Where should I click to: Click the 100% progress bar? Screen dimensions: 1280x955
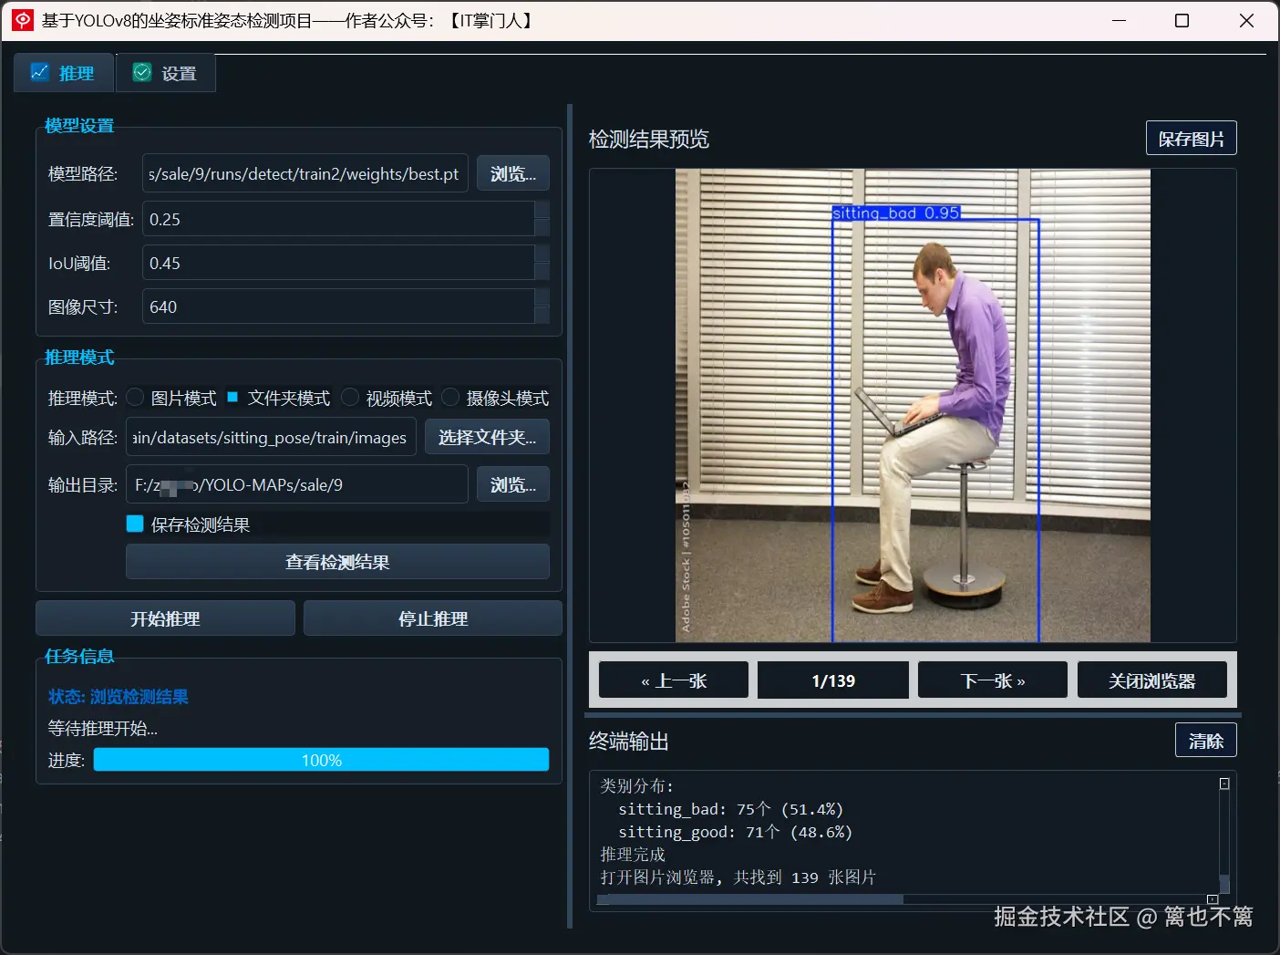click(321, 759)
